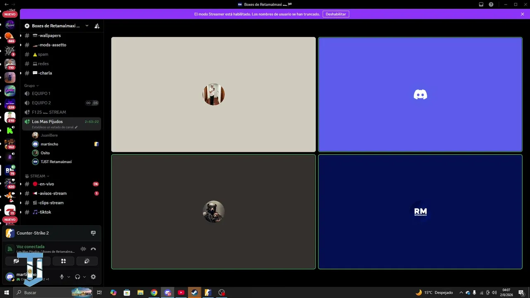Viewport: 530px width, 298px height.
Task: Open the Discord inbox icon in title bar
Action: pos(481,5)
